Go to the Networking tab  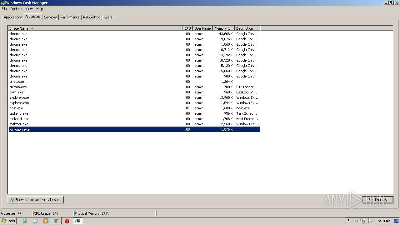pos(92,17)
